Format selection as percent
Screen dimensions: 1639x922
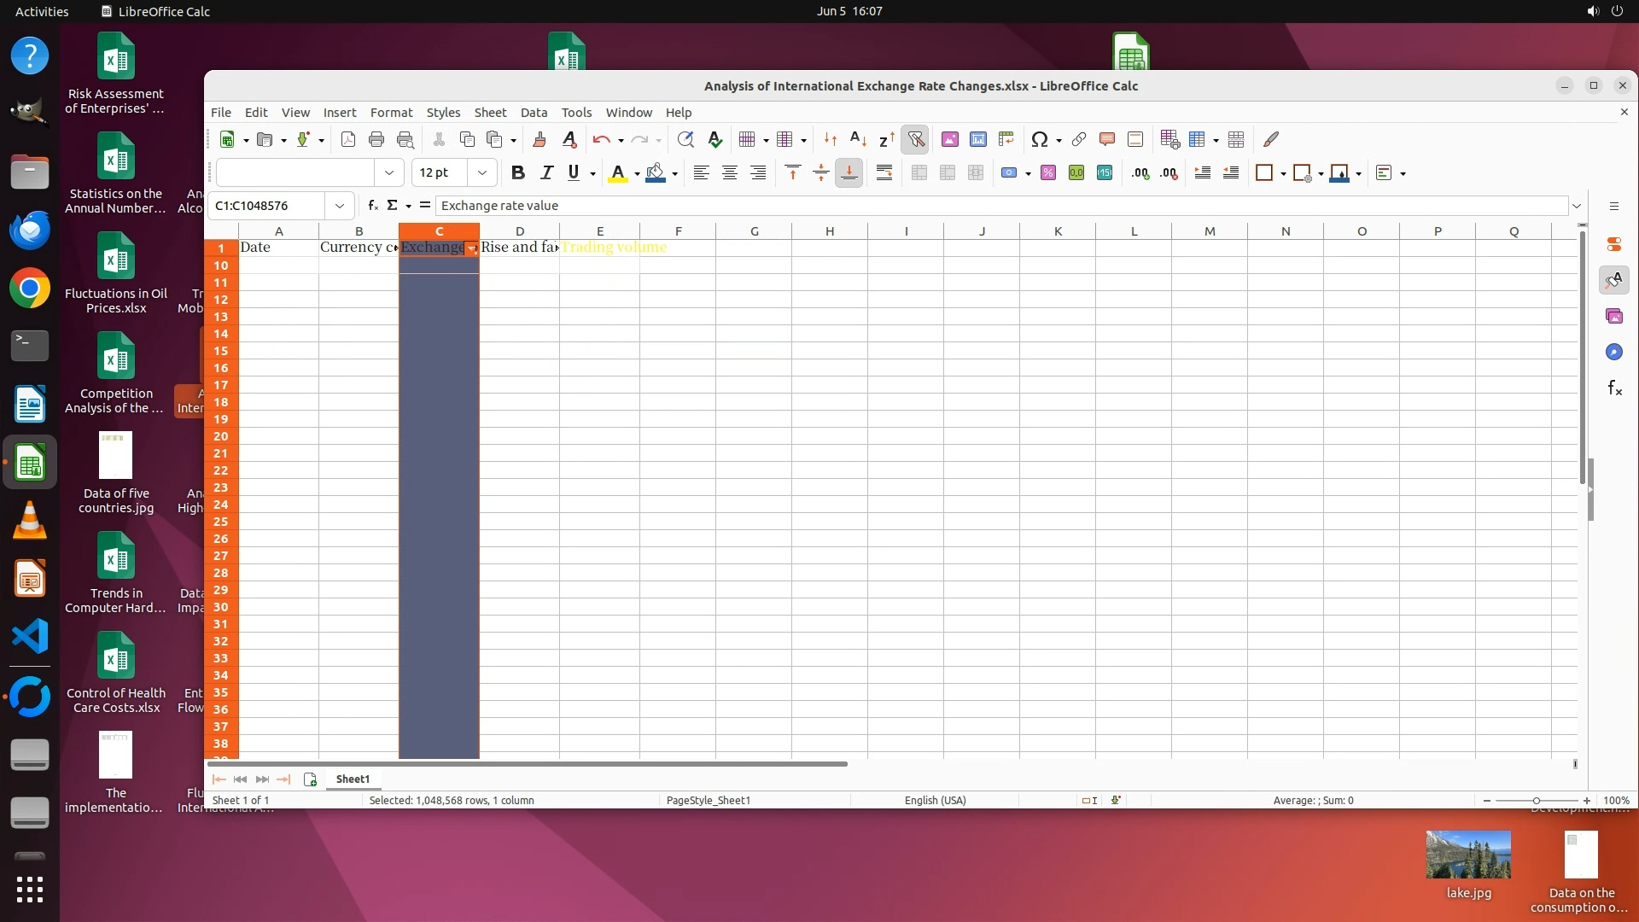click(1048, 173)
